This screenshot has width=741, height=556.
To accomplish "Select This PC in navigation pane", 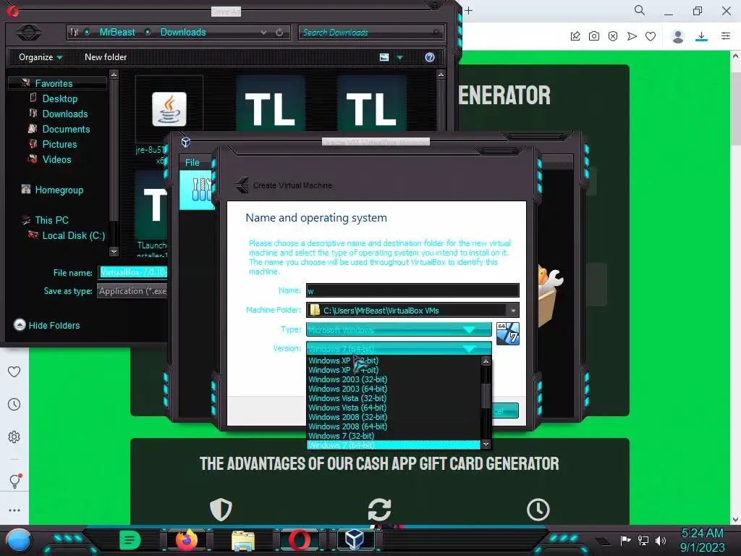I will pos(51,220).
